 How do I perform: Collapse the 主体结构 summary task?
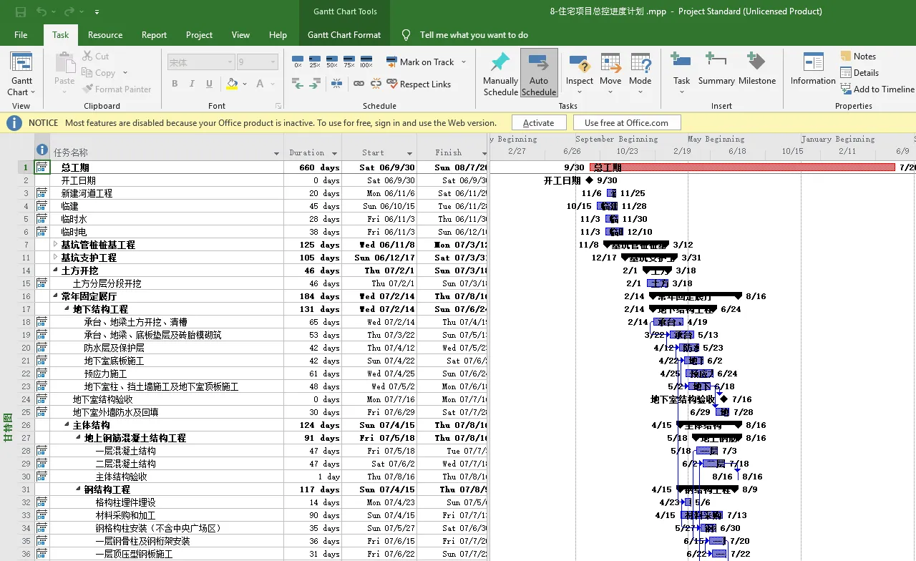pyautogui.click(x=67, y=425)
